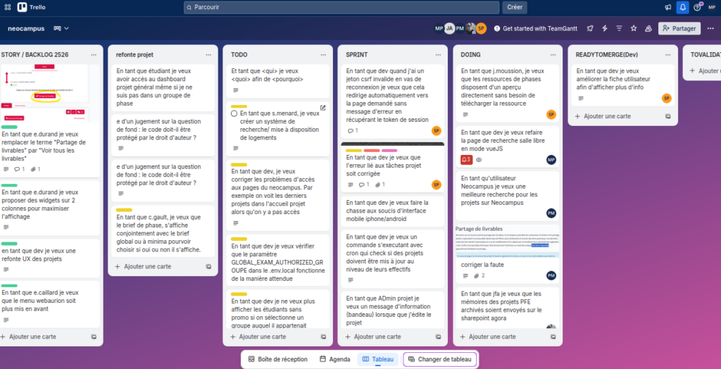Click the edit icon on s.menard card
The height and width of the screenshot is (369, 721).
(x=323, y=108)
